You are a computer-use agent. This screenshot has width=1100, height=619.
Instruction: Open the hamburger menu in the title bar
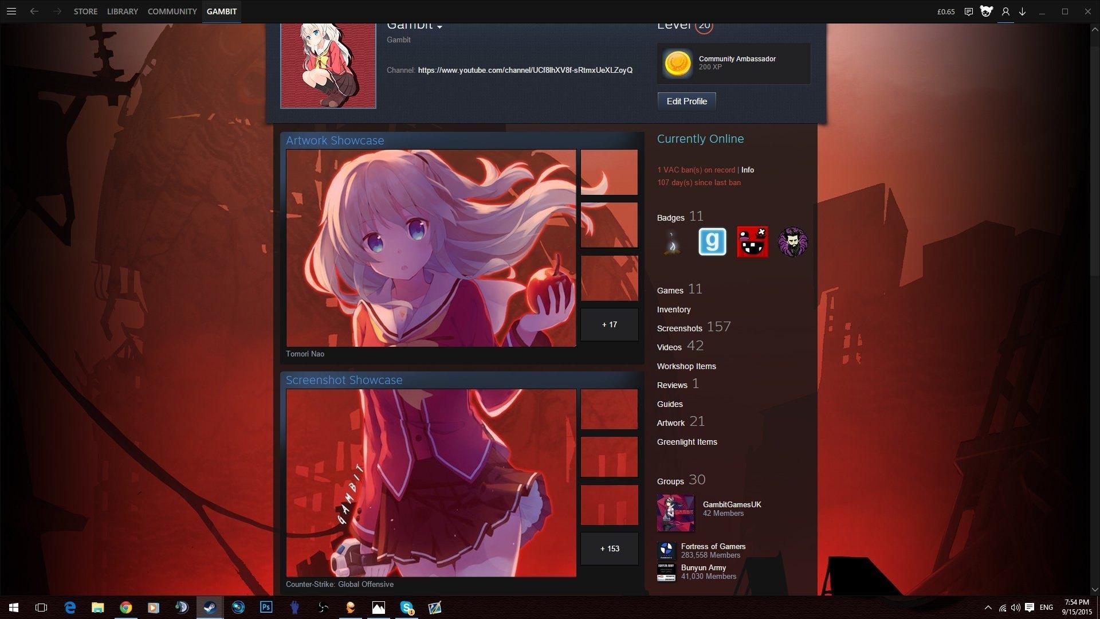click(x=11, y=11)
